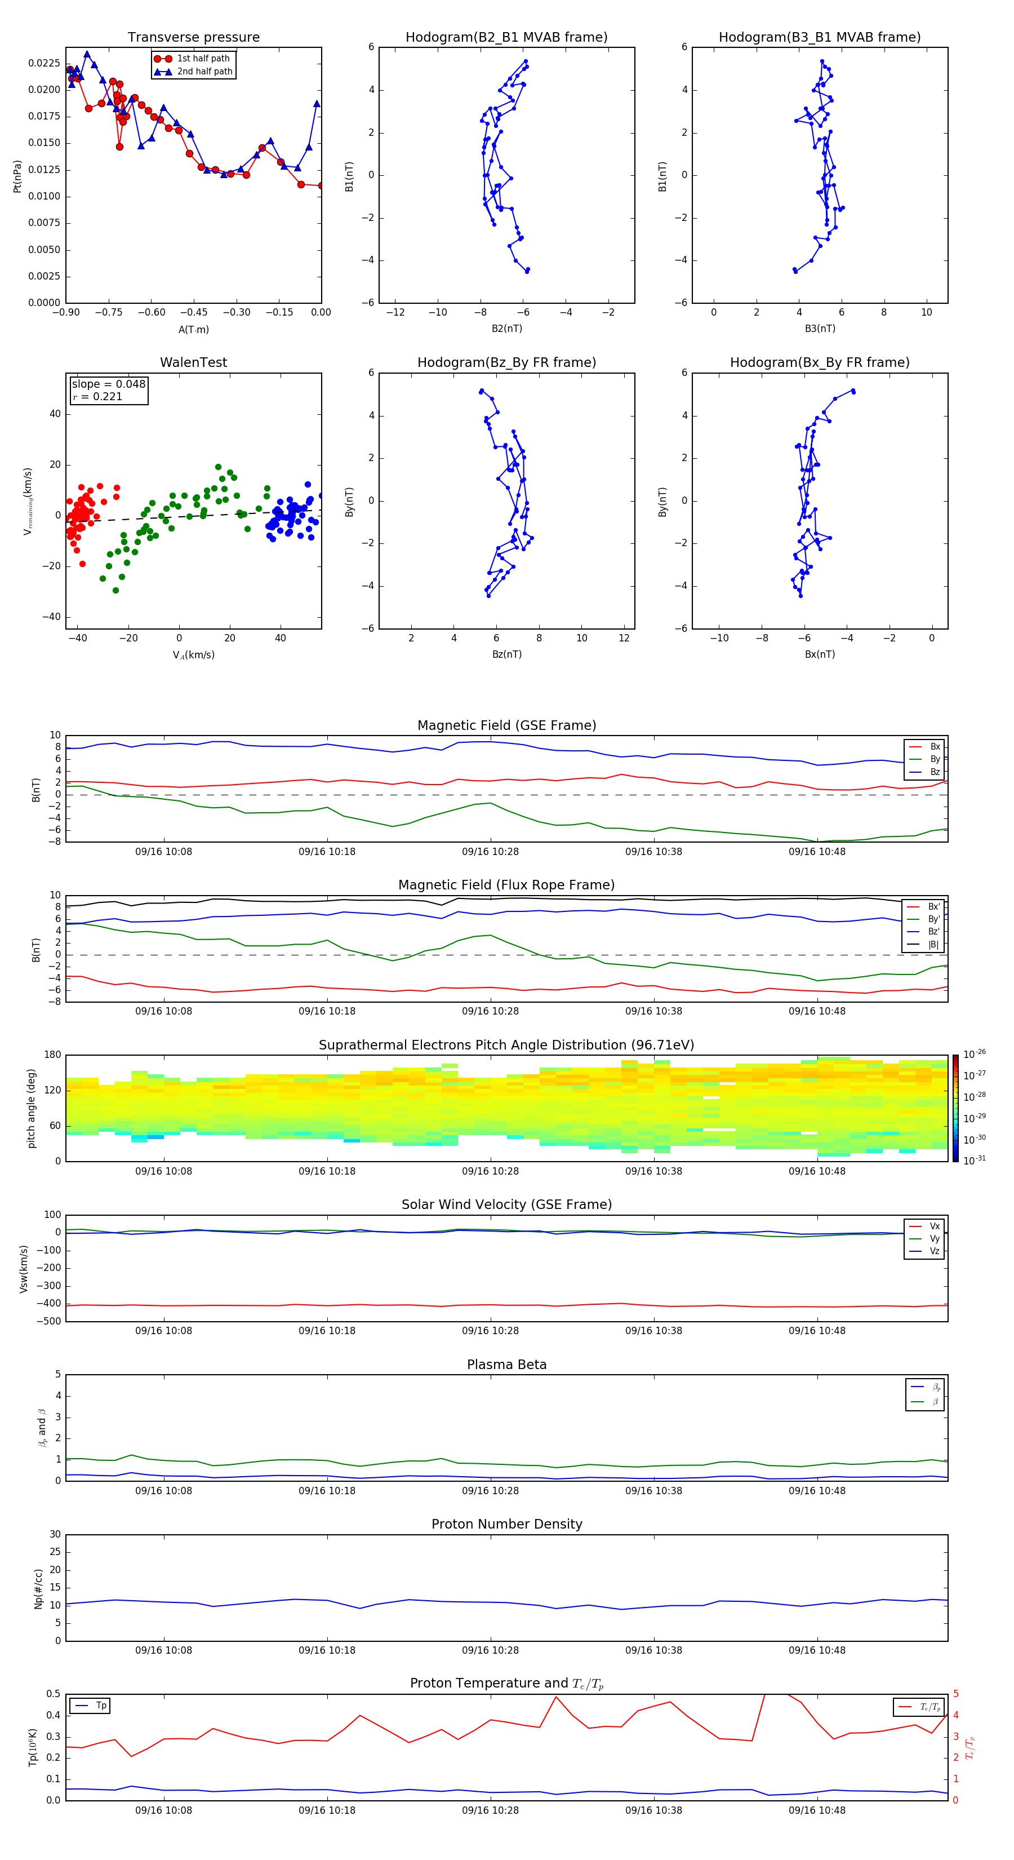This screenshot has height=1860, width=1014.
Task: Click the WalenTest x-axis label 'VA(km/s)'
Action: click(193, 655)
